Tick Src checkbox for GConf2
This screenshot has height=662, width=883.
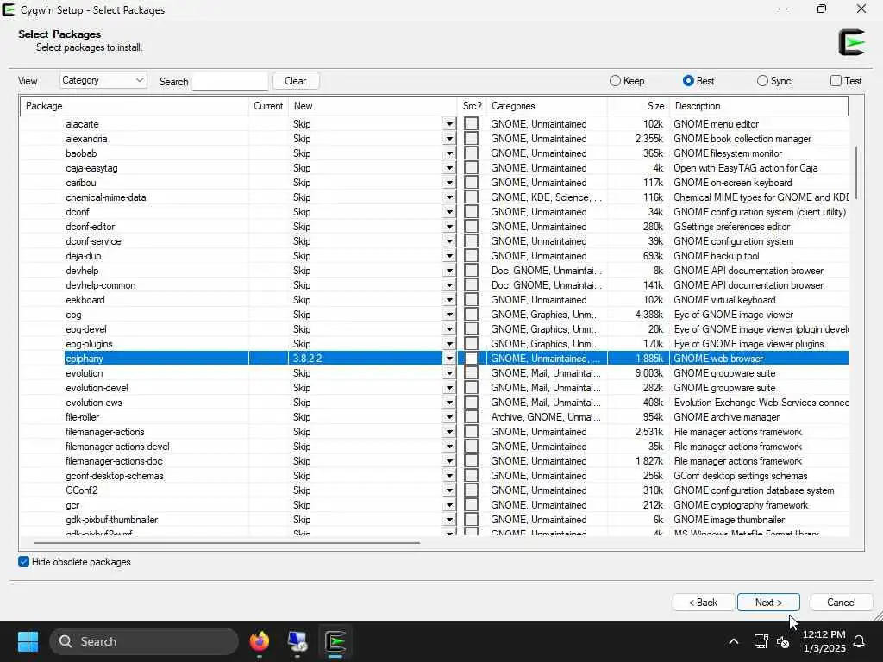(472, 490)
